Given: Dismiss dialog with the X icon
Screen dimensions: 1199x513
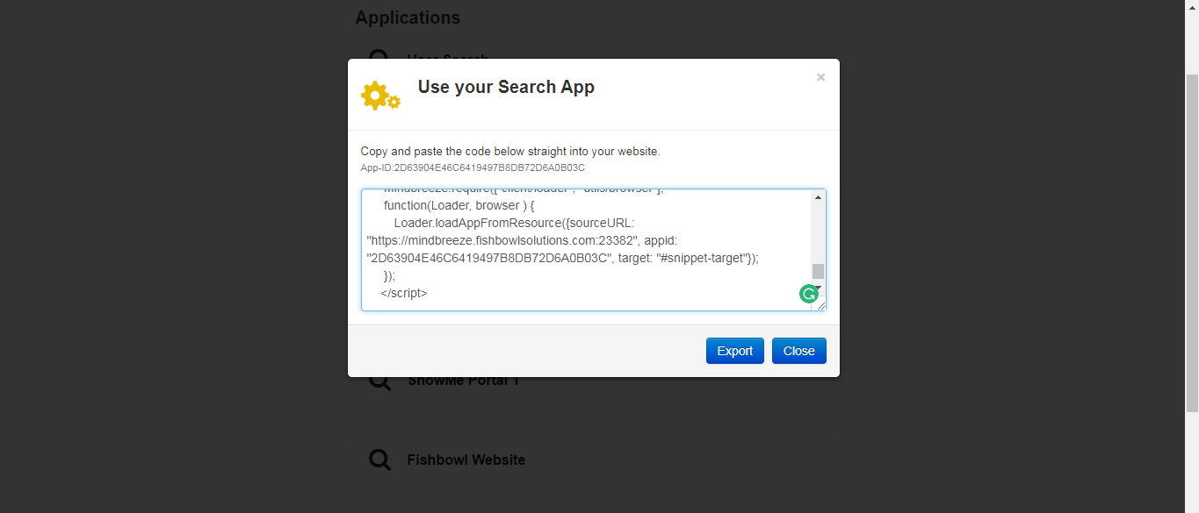Looking at the screenshot, I should [820, 77].
